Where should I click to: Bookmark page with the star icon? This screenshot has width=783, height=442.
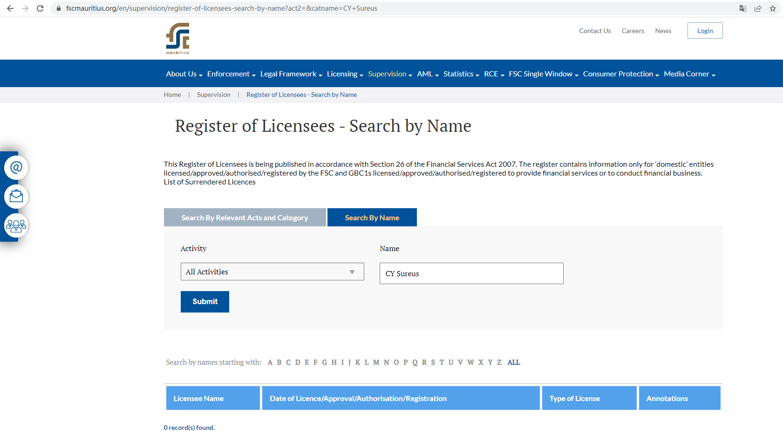[x=773, y=8]
